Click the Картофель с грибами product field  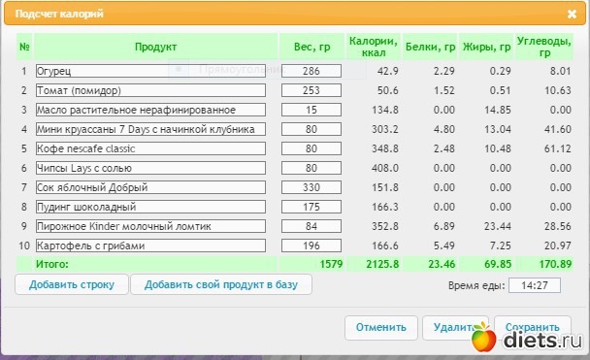click(150, 245)
